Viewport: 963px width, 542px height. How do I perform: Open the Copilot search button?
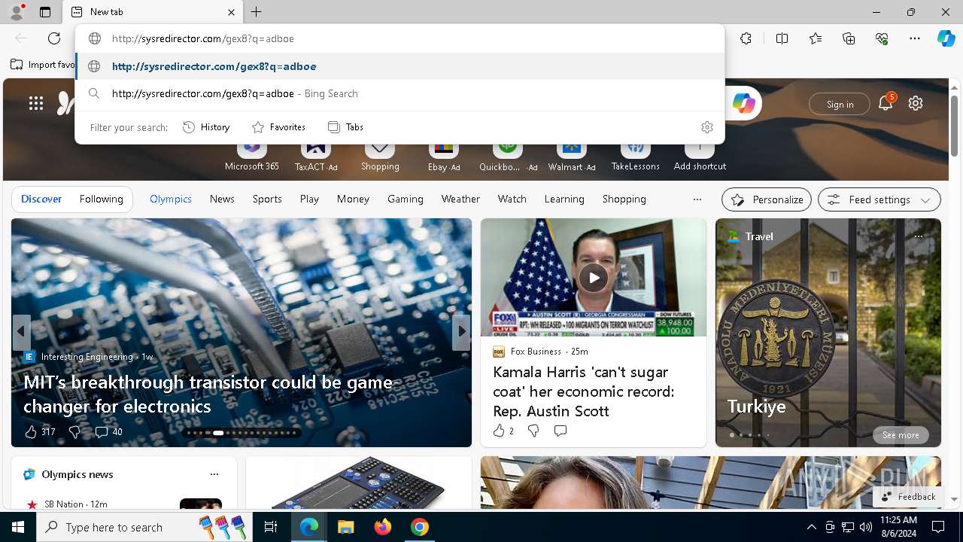click(x=743, y=104)
